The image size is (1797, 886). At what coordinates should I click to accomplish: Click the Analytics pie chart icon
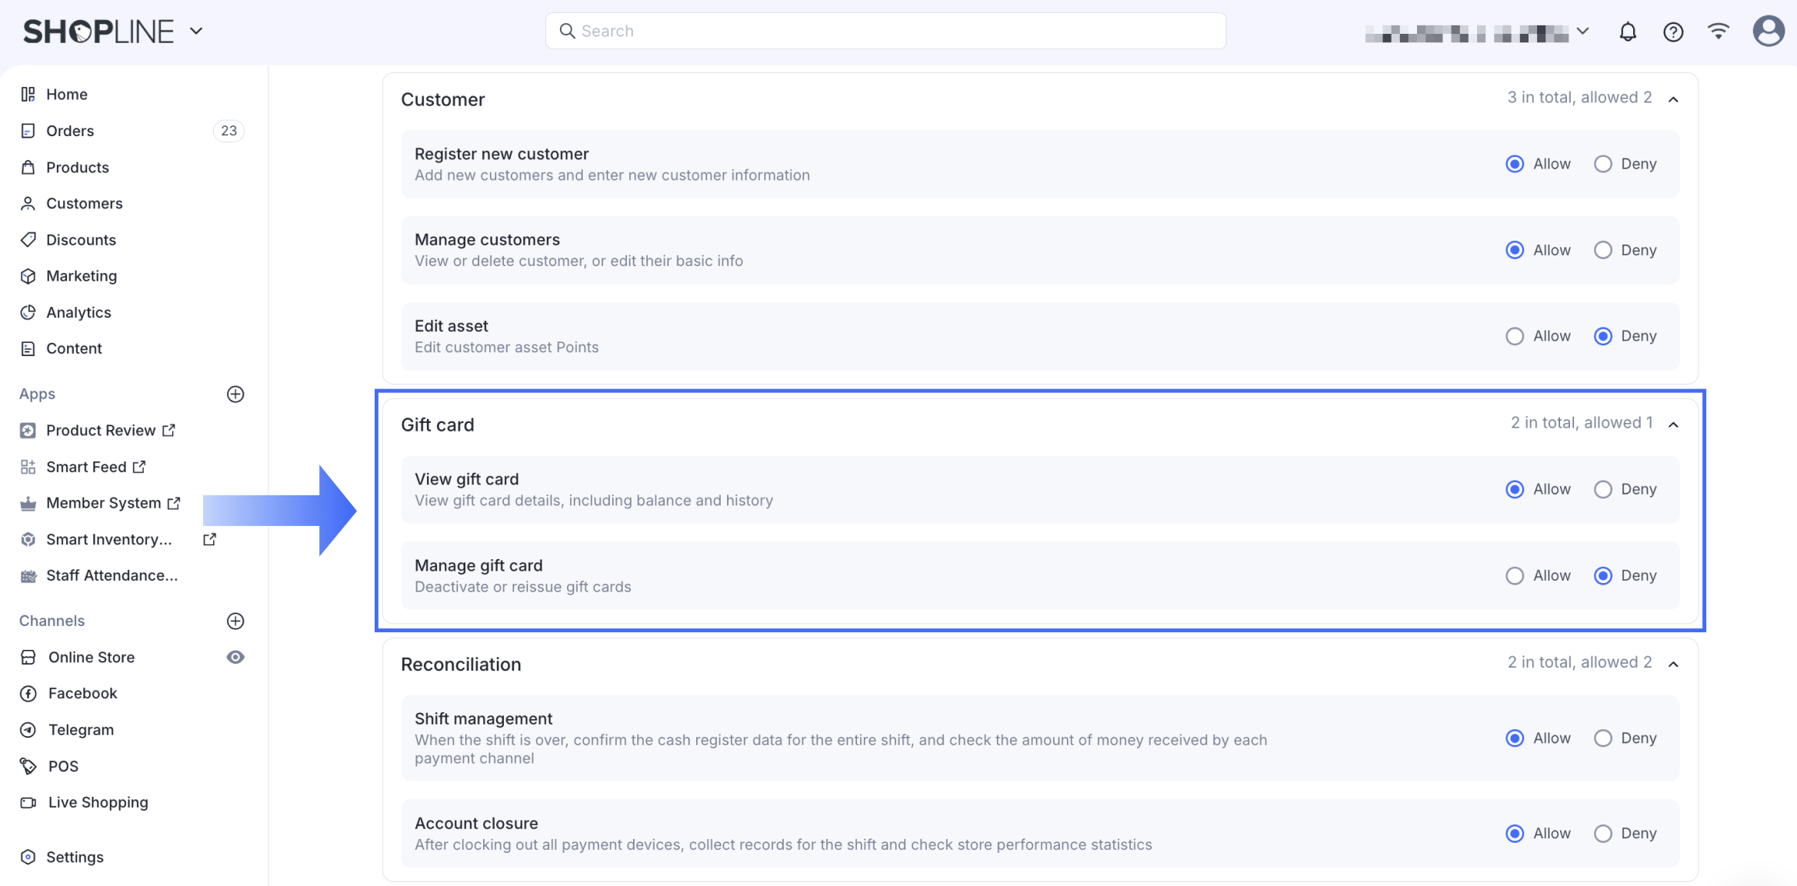tap(28, 312)
